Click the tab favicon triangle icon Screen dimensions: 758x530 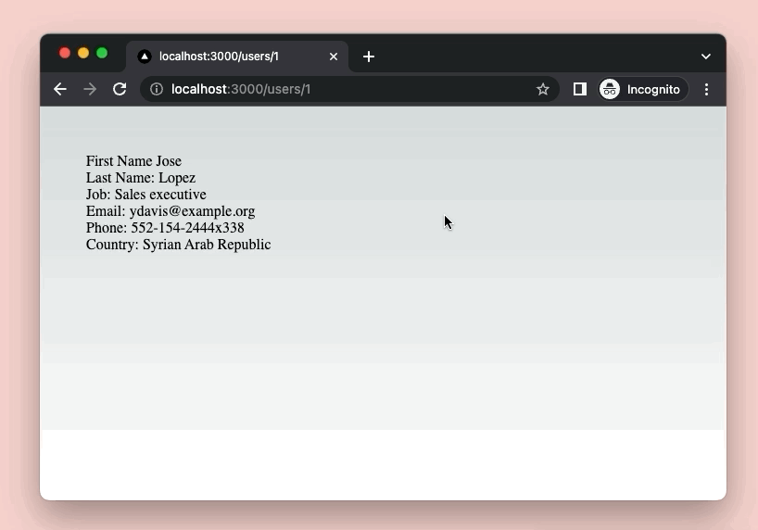(x=144, y=57)
